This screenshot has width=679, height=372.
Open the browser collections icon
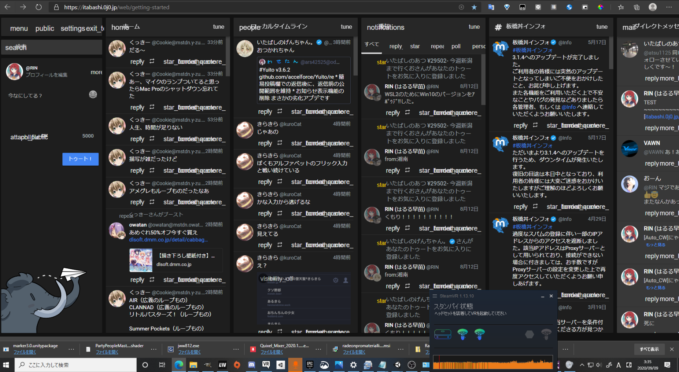(x=637, y=7)
